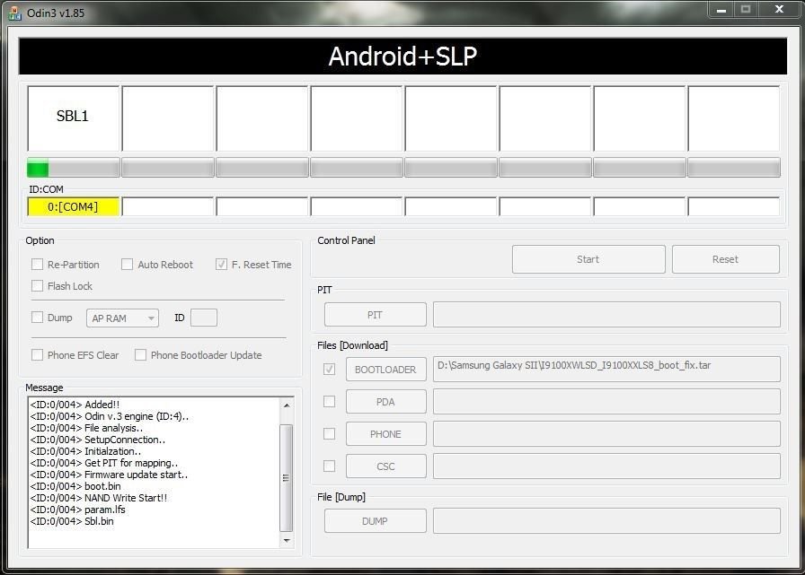Click the SBL1 status box
The height and width of the screenshot is (575, 805).
point(73,118)
